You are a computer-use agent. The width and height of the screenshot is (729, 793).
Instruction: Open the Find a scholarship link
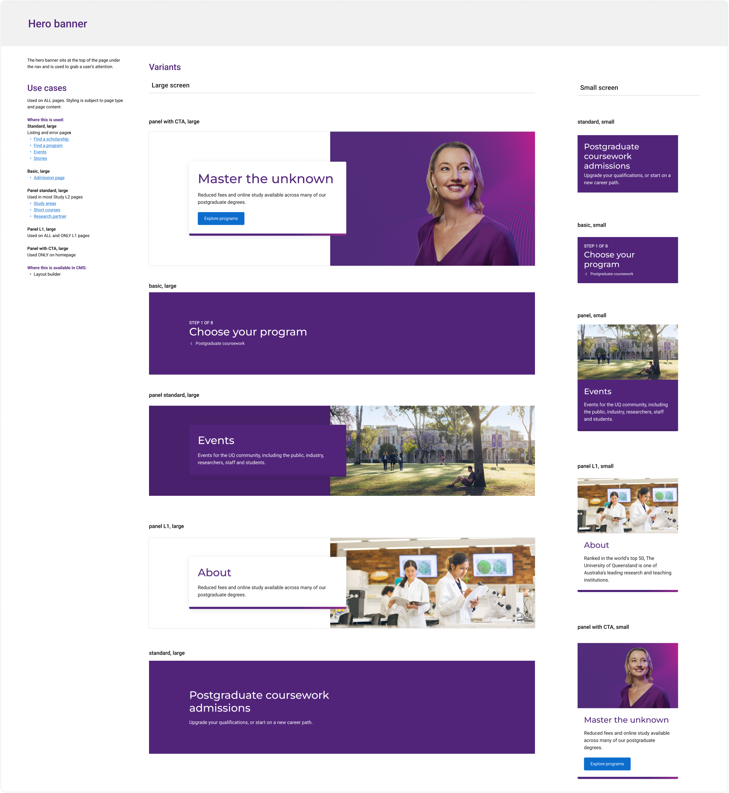pyautogui.click(x=51, y=139)
